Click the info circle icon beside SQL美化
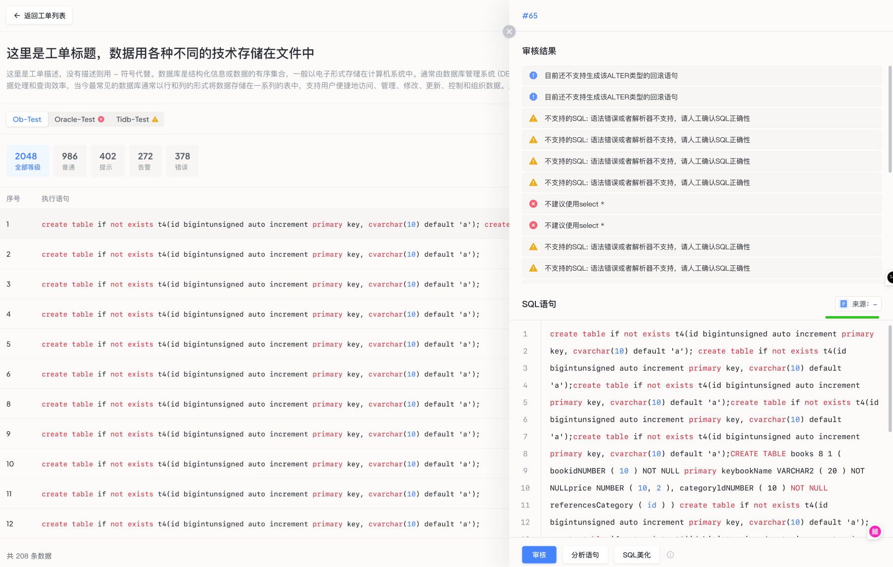This screenshot has height=567, width=893. point(670,555)
